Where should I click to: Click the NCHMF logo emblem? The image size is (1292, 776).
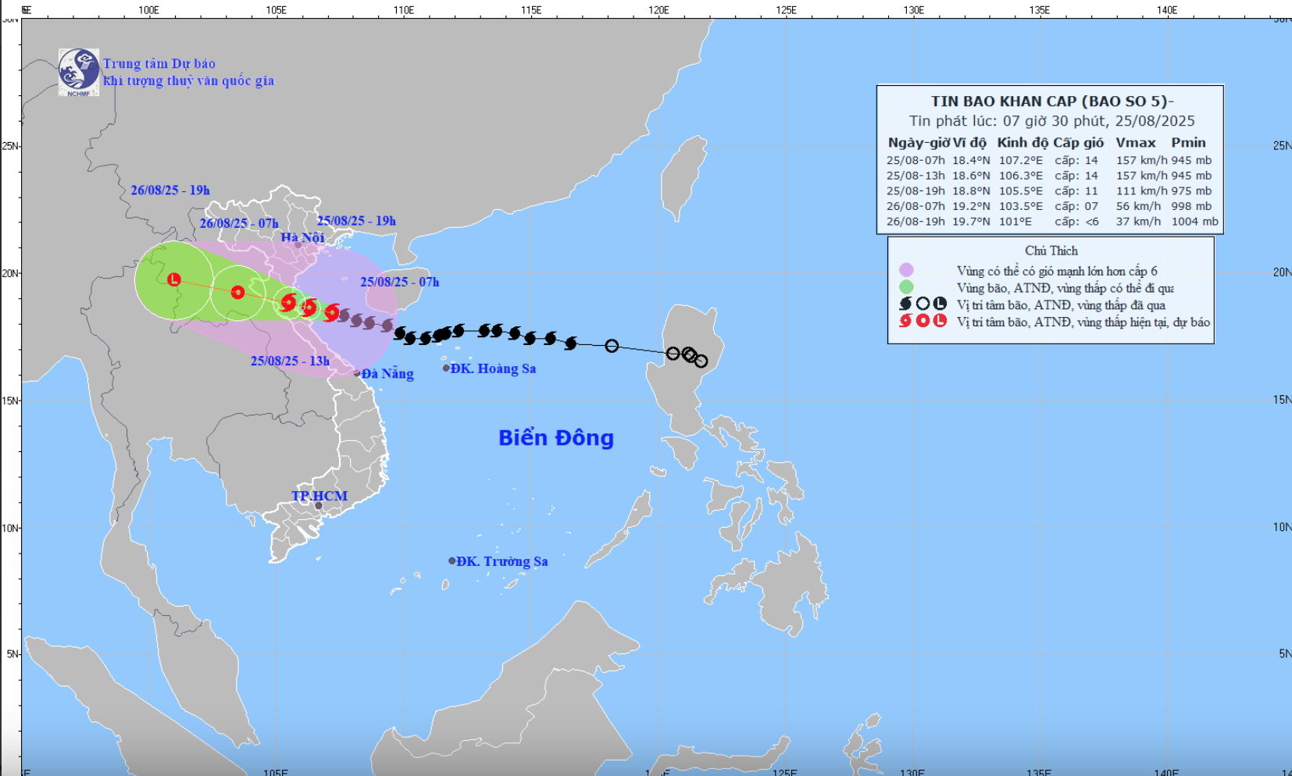[x=79, y=73]
